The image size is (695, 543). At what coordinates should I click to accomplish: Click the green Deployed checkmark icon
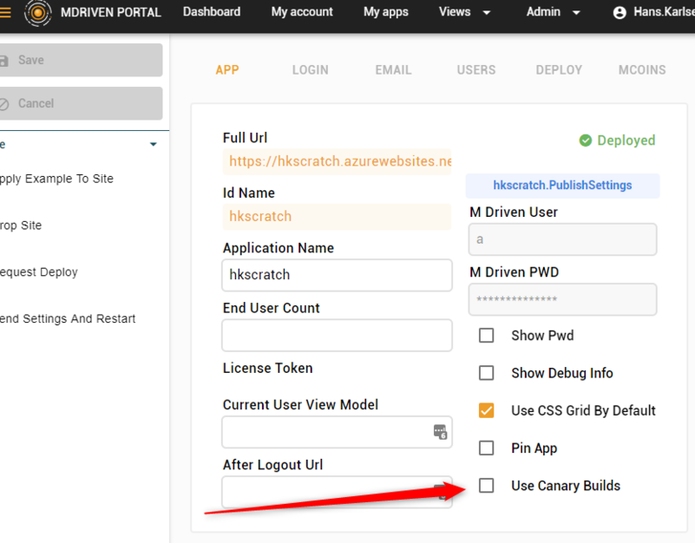(x=585, y=141)
